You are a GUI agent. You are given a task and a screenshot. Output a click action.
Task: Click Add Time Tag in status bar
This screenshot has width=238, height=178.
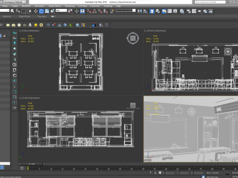(212, 177)
